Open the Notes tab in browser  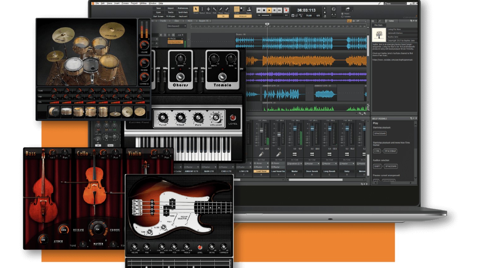[x=391, y=21]
